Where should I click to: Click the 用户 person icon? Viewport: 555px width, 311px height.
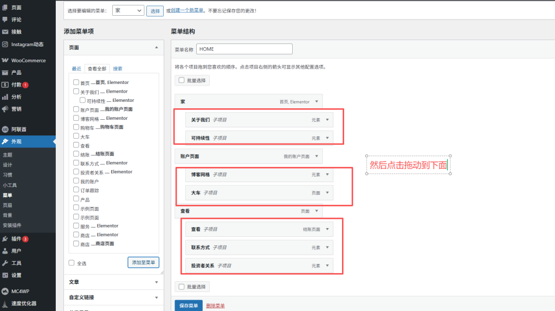pos(5,251)
